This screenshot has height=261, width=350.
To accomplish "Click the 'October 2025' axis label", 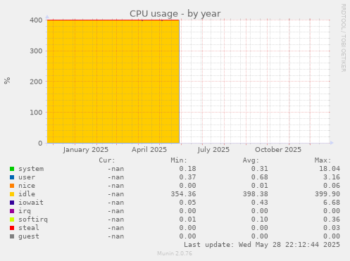I will pyautogui.click(x=278, y=150).
